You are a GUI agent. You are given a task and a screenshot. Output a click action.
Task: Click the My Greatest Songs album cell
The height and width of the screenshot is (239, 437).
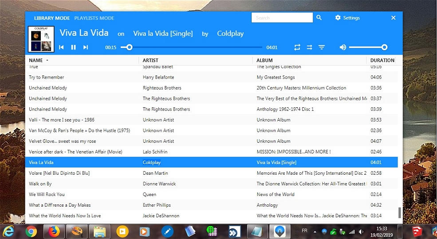click(276, 77)
